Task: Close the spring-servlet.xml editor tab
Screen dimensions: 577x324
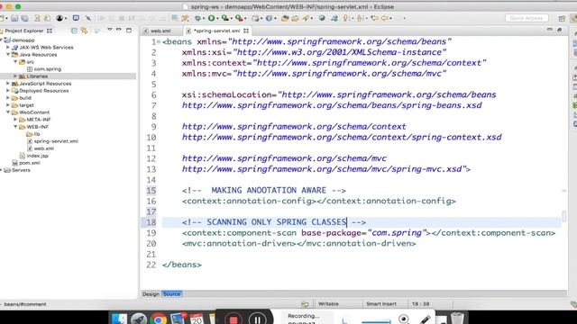Action: pos(246,31)
